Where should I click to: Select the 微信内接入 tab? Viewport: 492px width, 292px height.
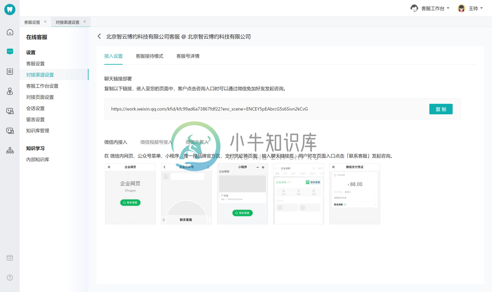(116, 142)
